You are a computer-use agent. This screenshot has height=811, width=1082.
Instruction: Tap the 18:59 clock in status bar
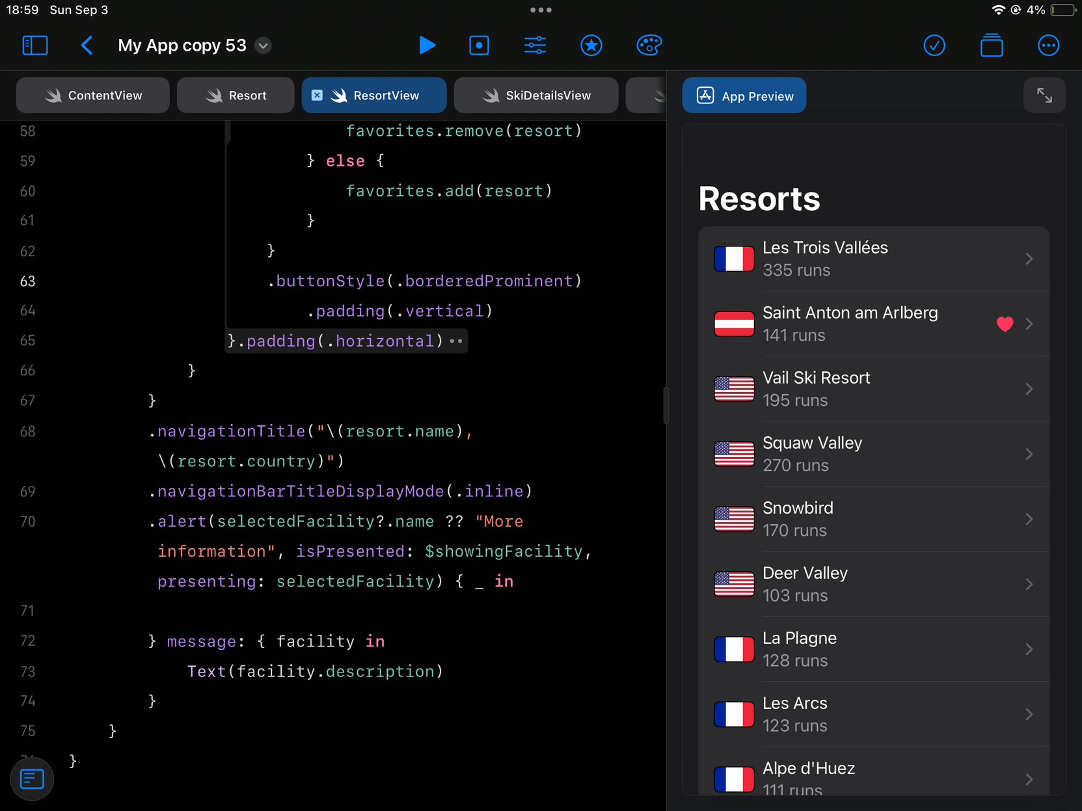pyautogui.click(x=22, y=10)
